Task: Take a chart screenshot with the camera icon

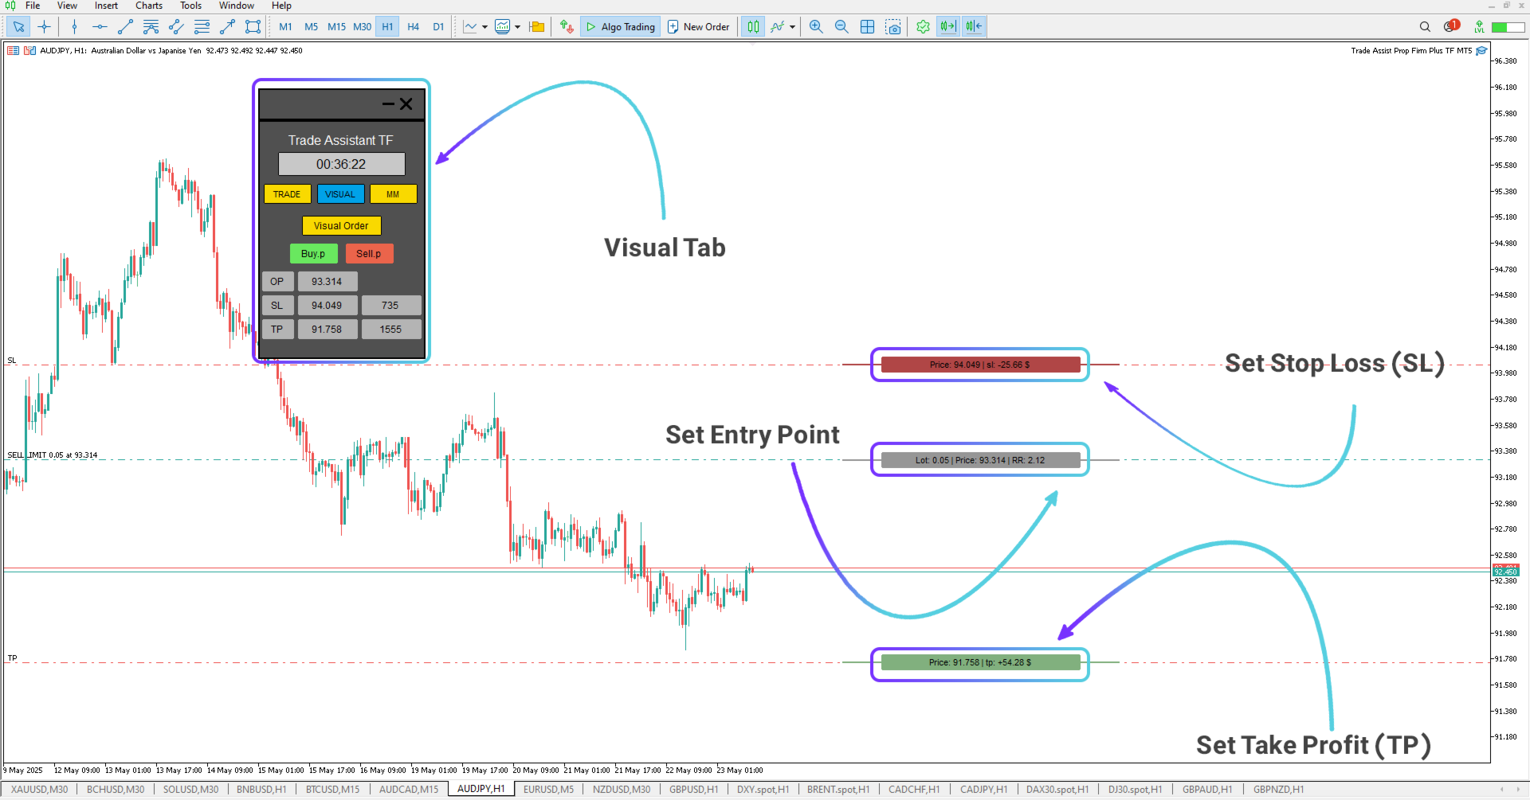Action: [x=893, y=26]
